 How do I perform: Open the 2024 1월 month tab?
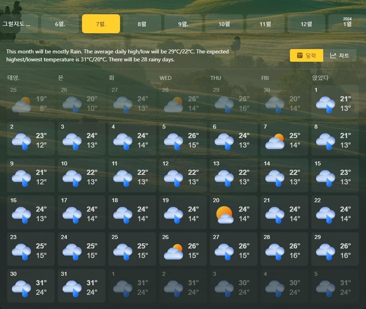pyautogui.click(x=347, y=24)
